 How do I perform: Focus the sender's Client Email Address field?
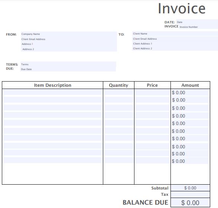(69, 39)
